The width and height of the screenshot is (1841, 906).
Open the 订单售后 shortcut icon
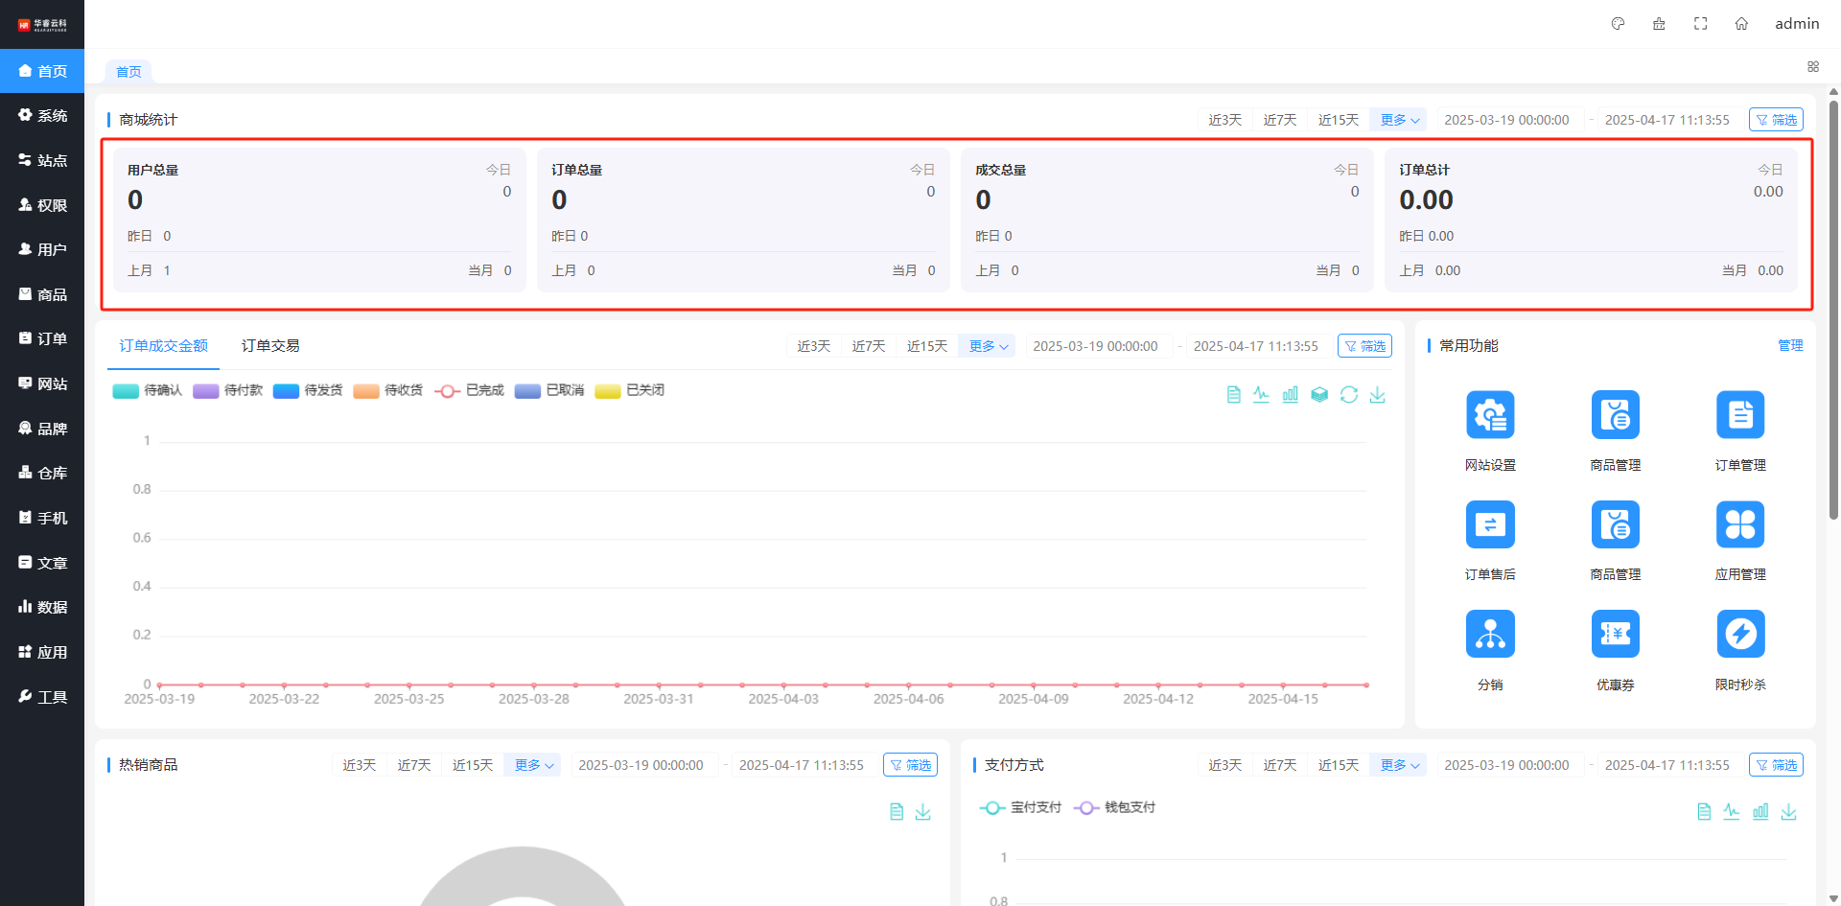coord(1490,524)
